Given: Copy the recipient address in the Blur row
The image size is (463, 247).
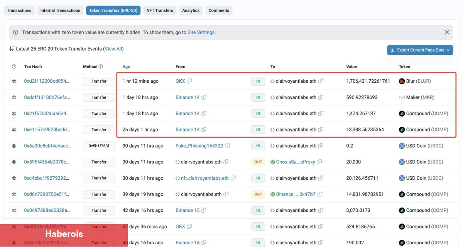Looking at the screenshot, I should click(321, 81).
